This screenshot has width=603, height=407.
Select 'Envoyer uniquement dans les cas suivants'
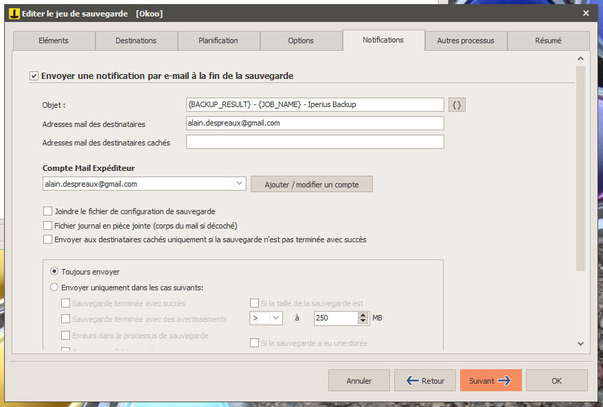point(54,287)
